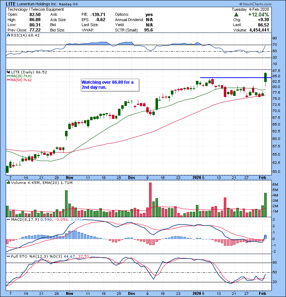Click the stochastic %D value 32.51

point(83,256)
